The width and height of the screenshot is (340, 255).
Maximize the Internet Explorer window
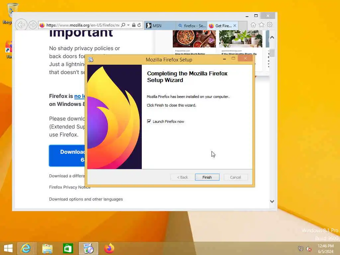coord(256,16)
